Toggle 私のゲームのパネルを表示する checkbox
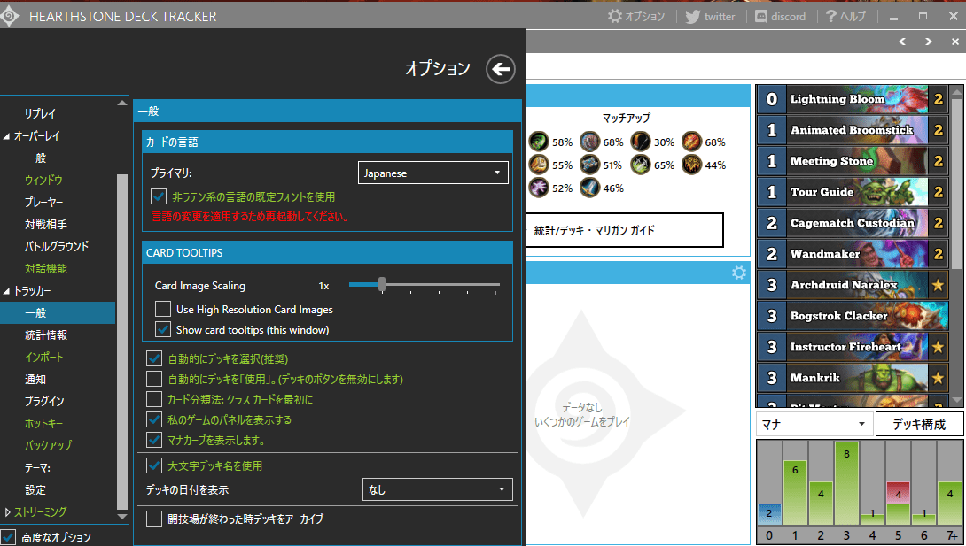Viewport: 966px width, 546px height. pos(154,419)
